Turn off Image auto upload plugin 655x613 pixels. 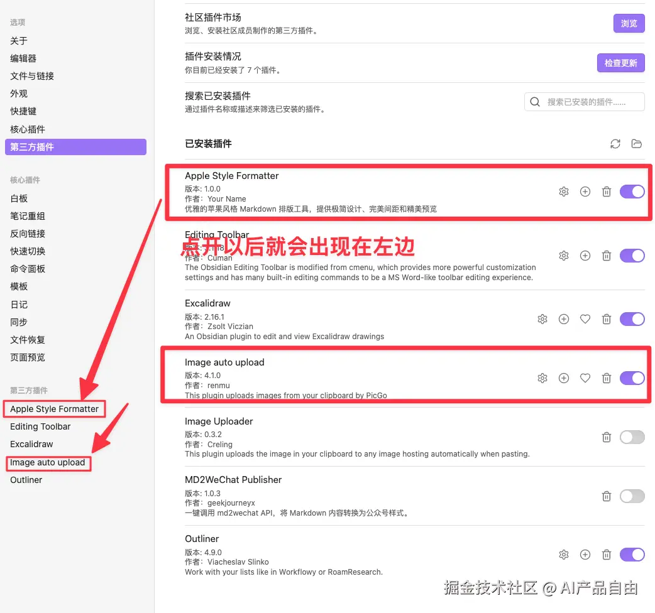tap(632, 378)
